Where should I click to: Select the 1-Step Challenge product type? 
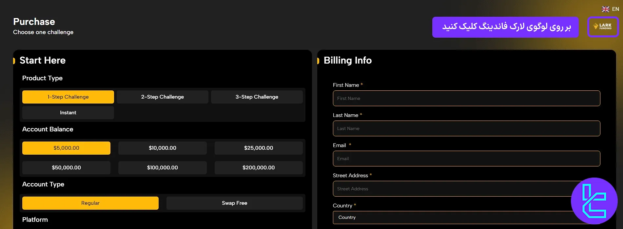(x=68, y=97)
